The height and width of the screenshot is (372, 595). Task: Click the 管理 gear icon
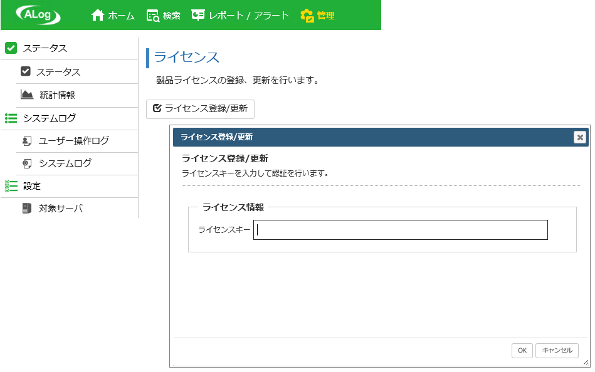point(307,16)
